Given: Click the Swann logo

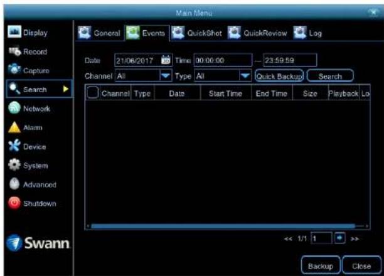Looking at the screenshot, I should pos(38,243).
